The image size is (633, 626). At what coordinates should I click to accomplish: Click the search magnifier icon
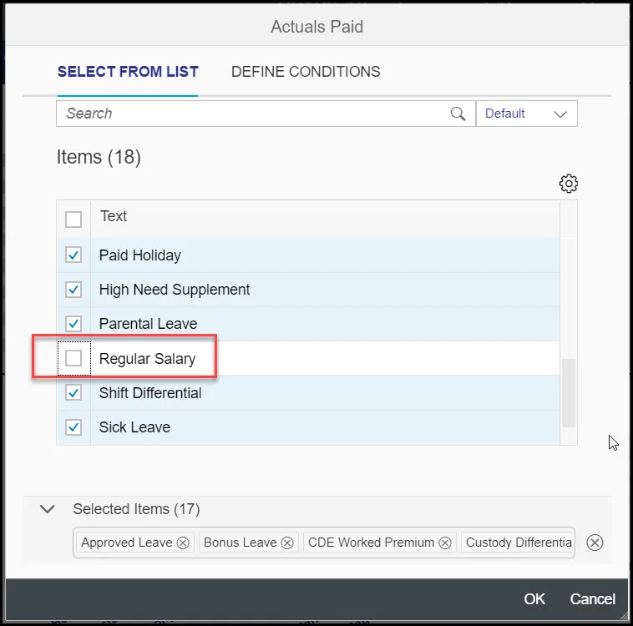pos(458,114)
